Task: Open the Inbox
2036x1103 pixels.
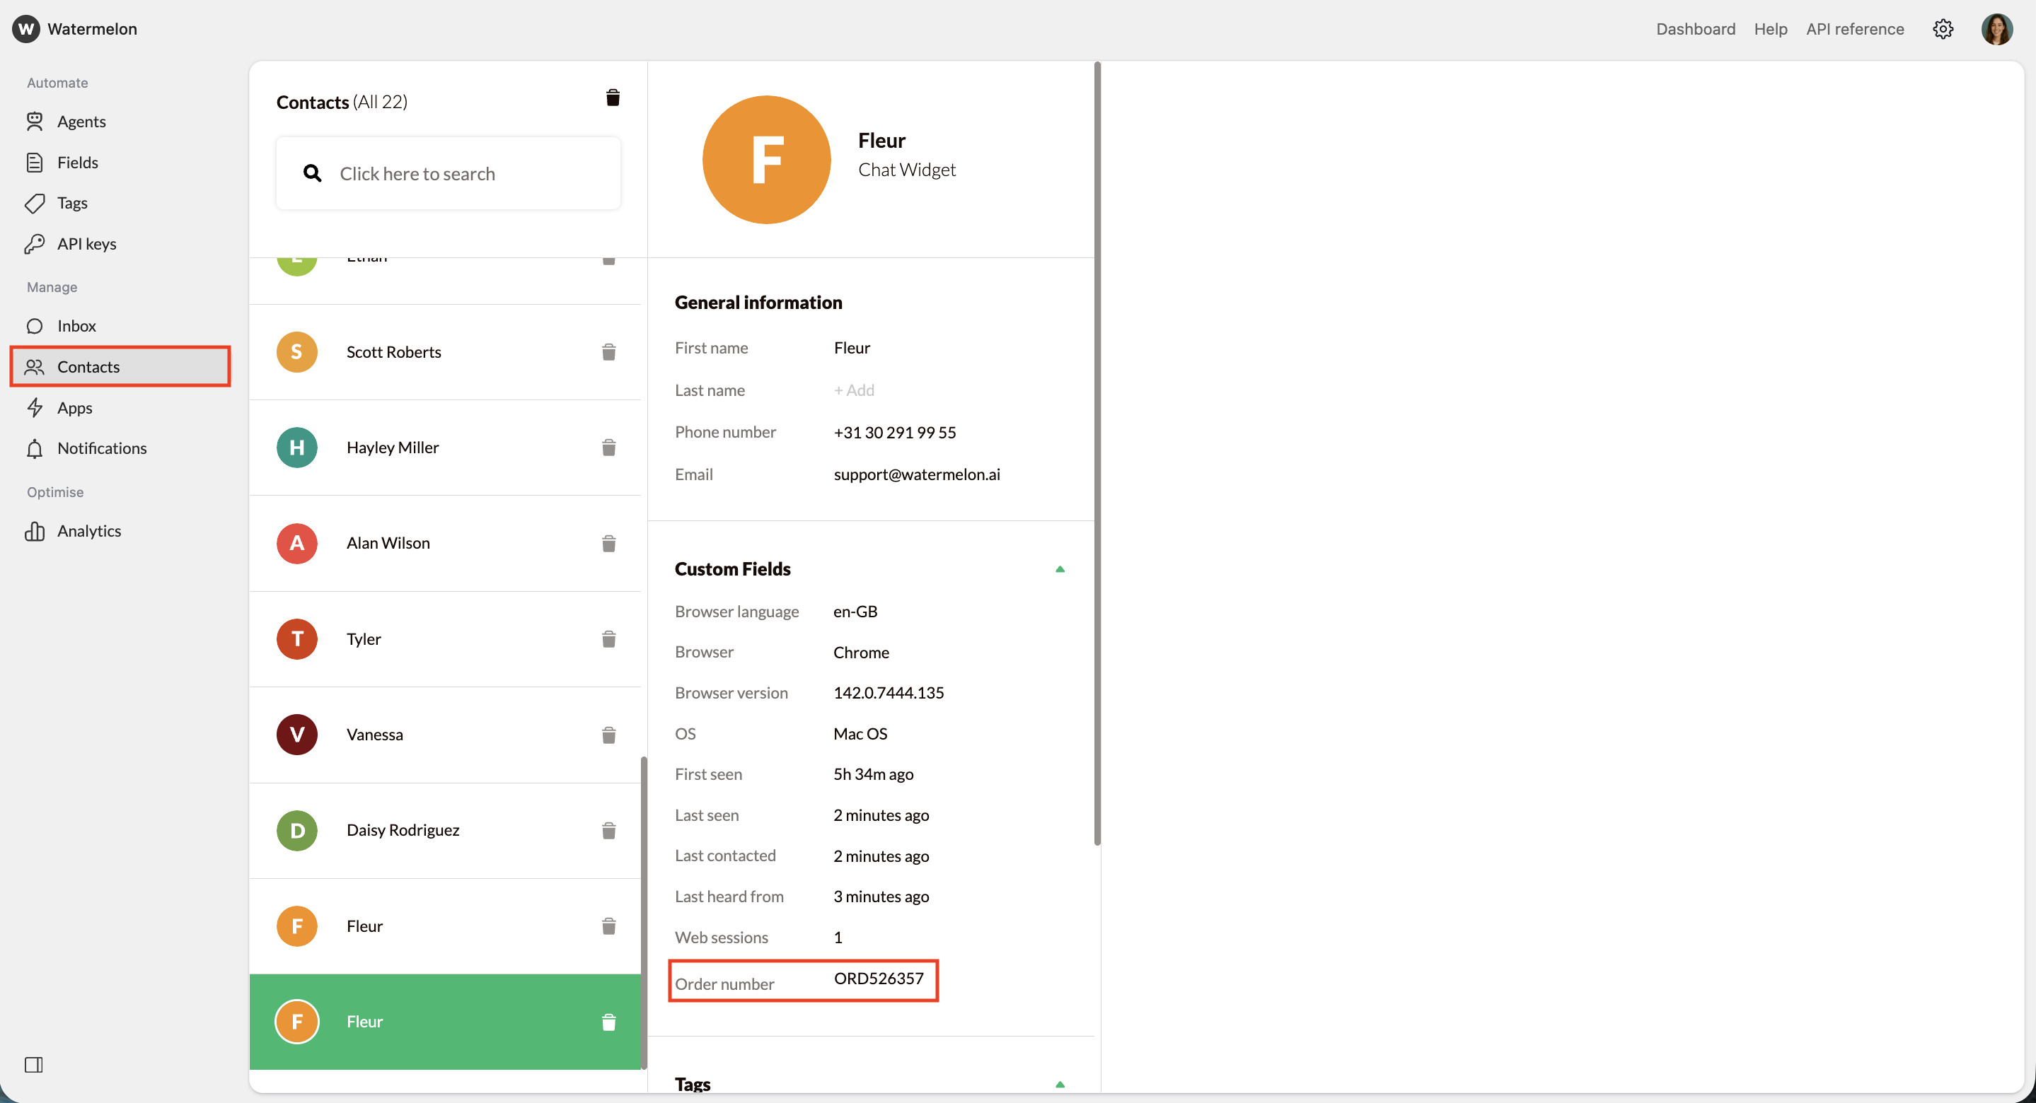Action: coord(76,325)
